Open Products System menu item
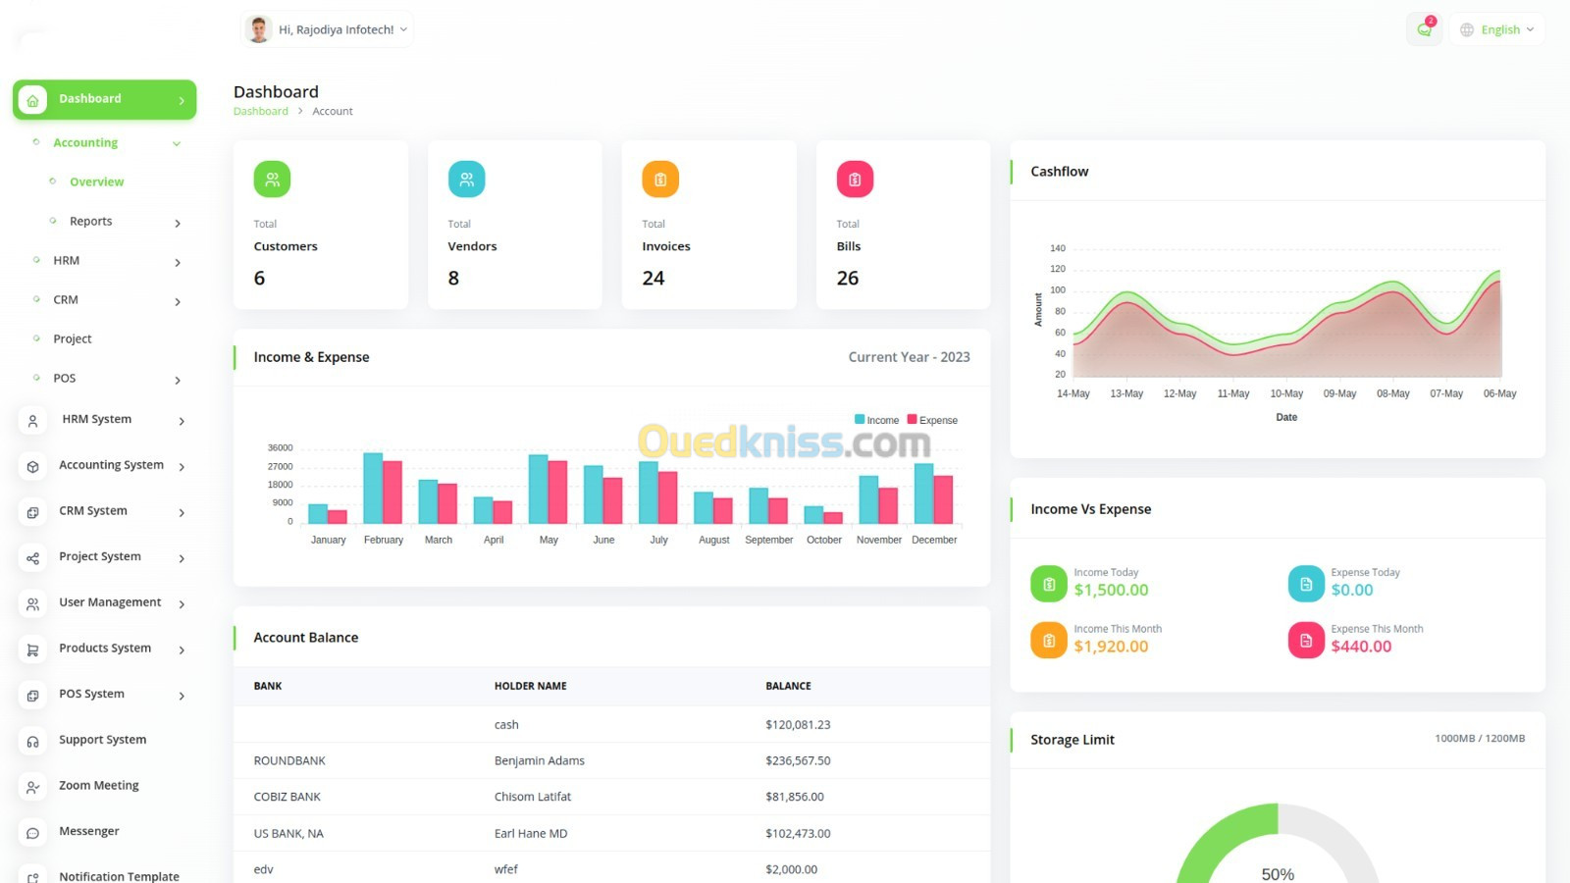Image resolution: width=1570 pixels, height=883 pixels. click(x=105, y=649)
